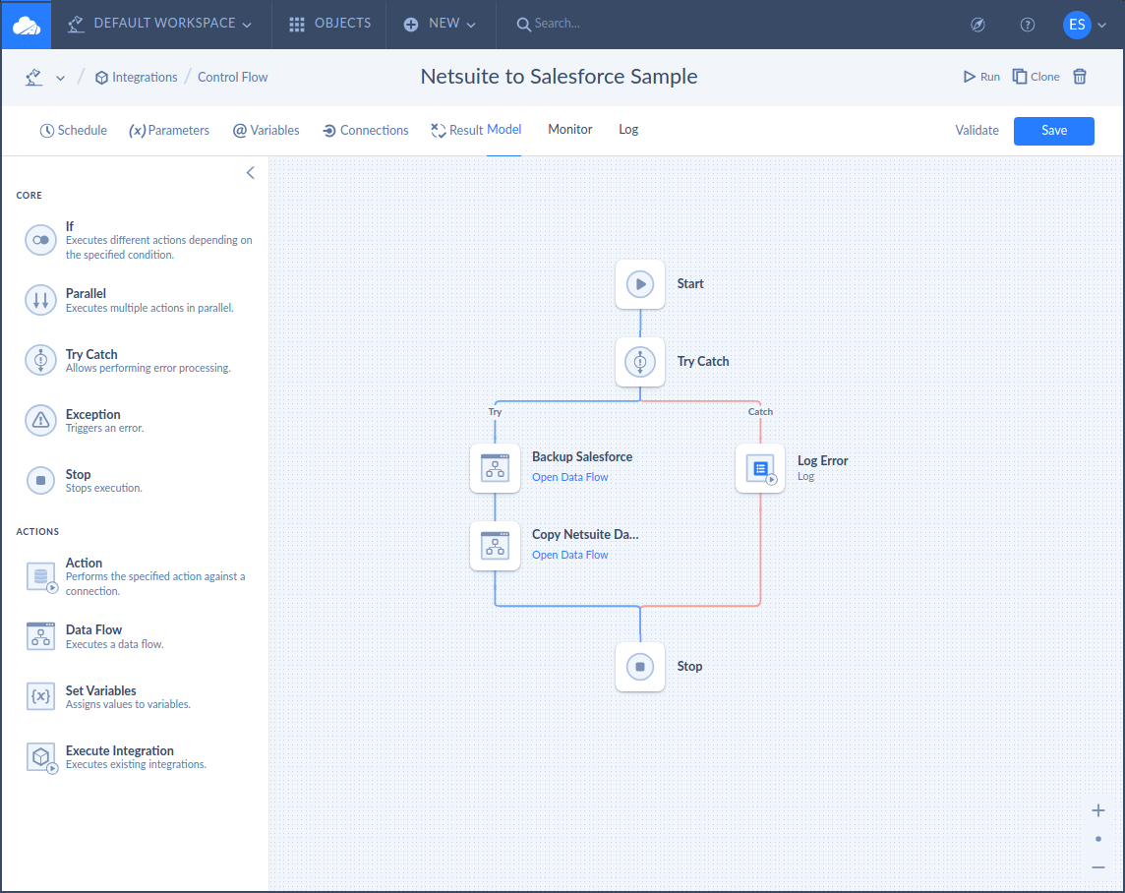Open the Default Workspace dropdown

coord(159,24)
